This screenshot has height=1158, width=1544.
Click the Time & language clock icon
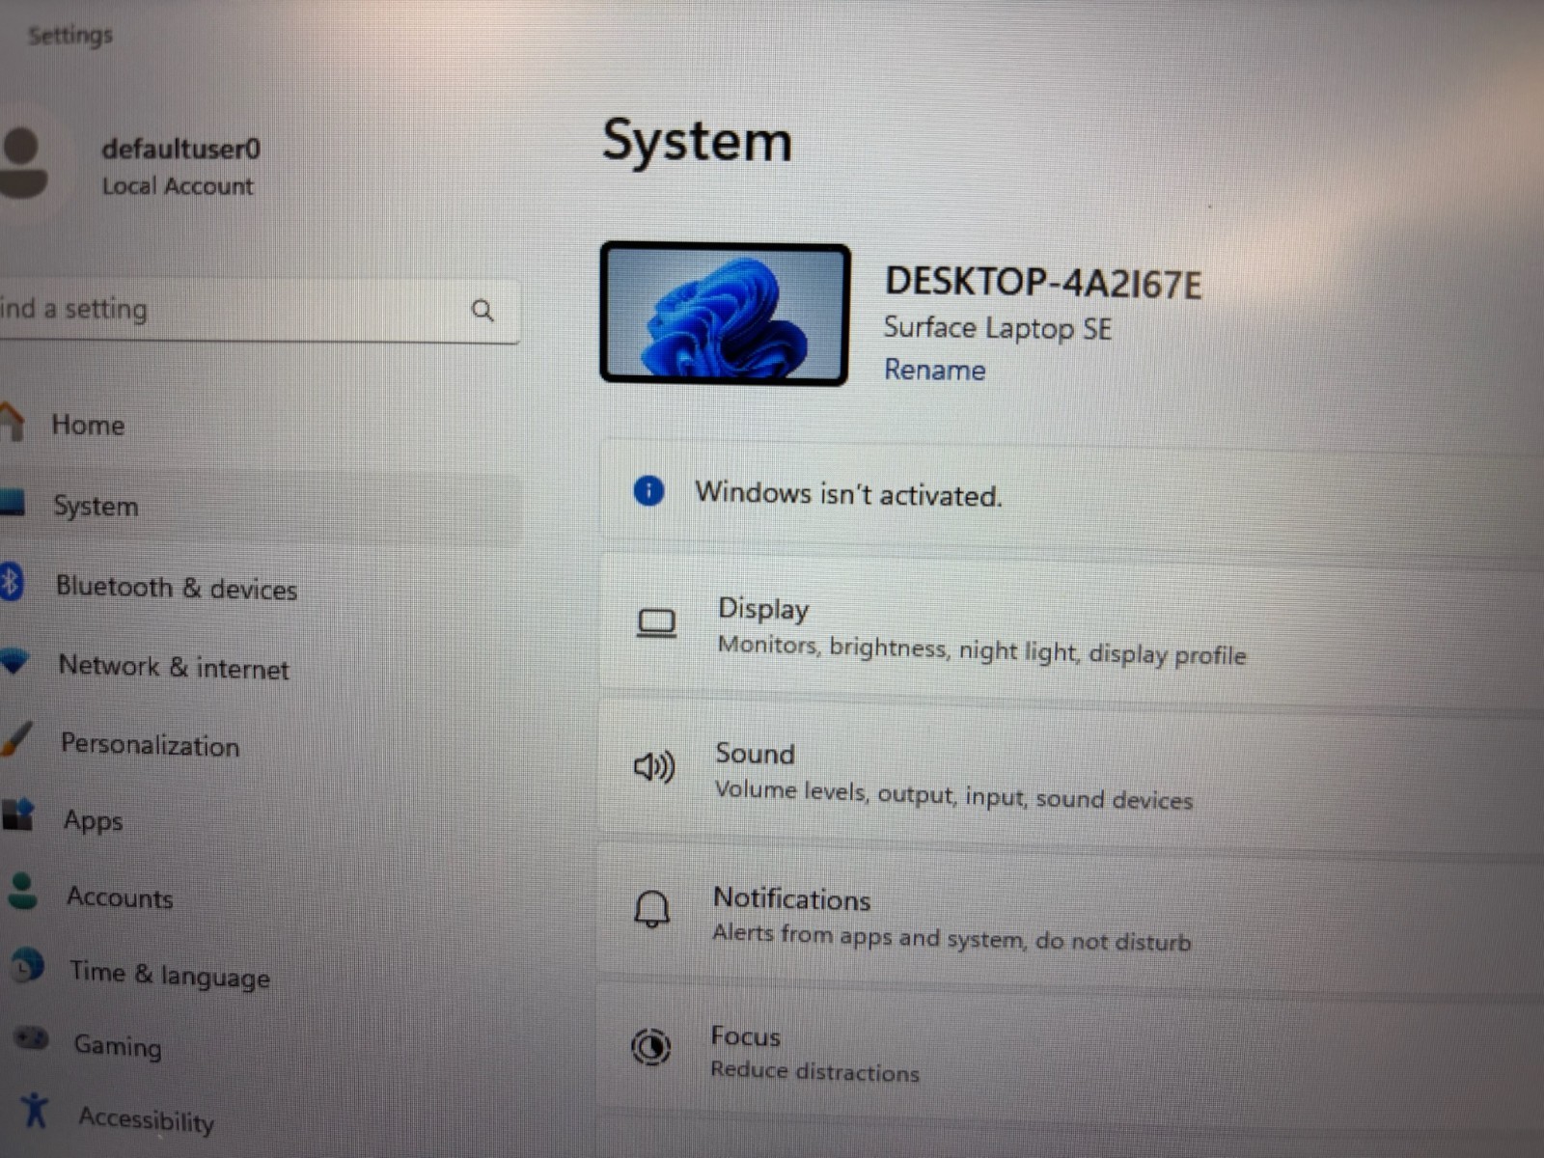[28, 965]
